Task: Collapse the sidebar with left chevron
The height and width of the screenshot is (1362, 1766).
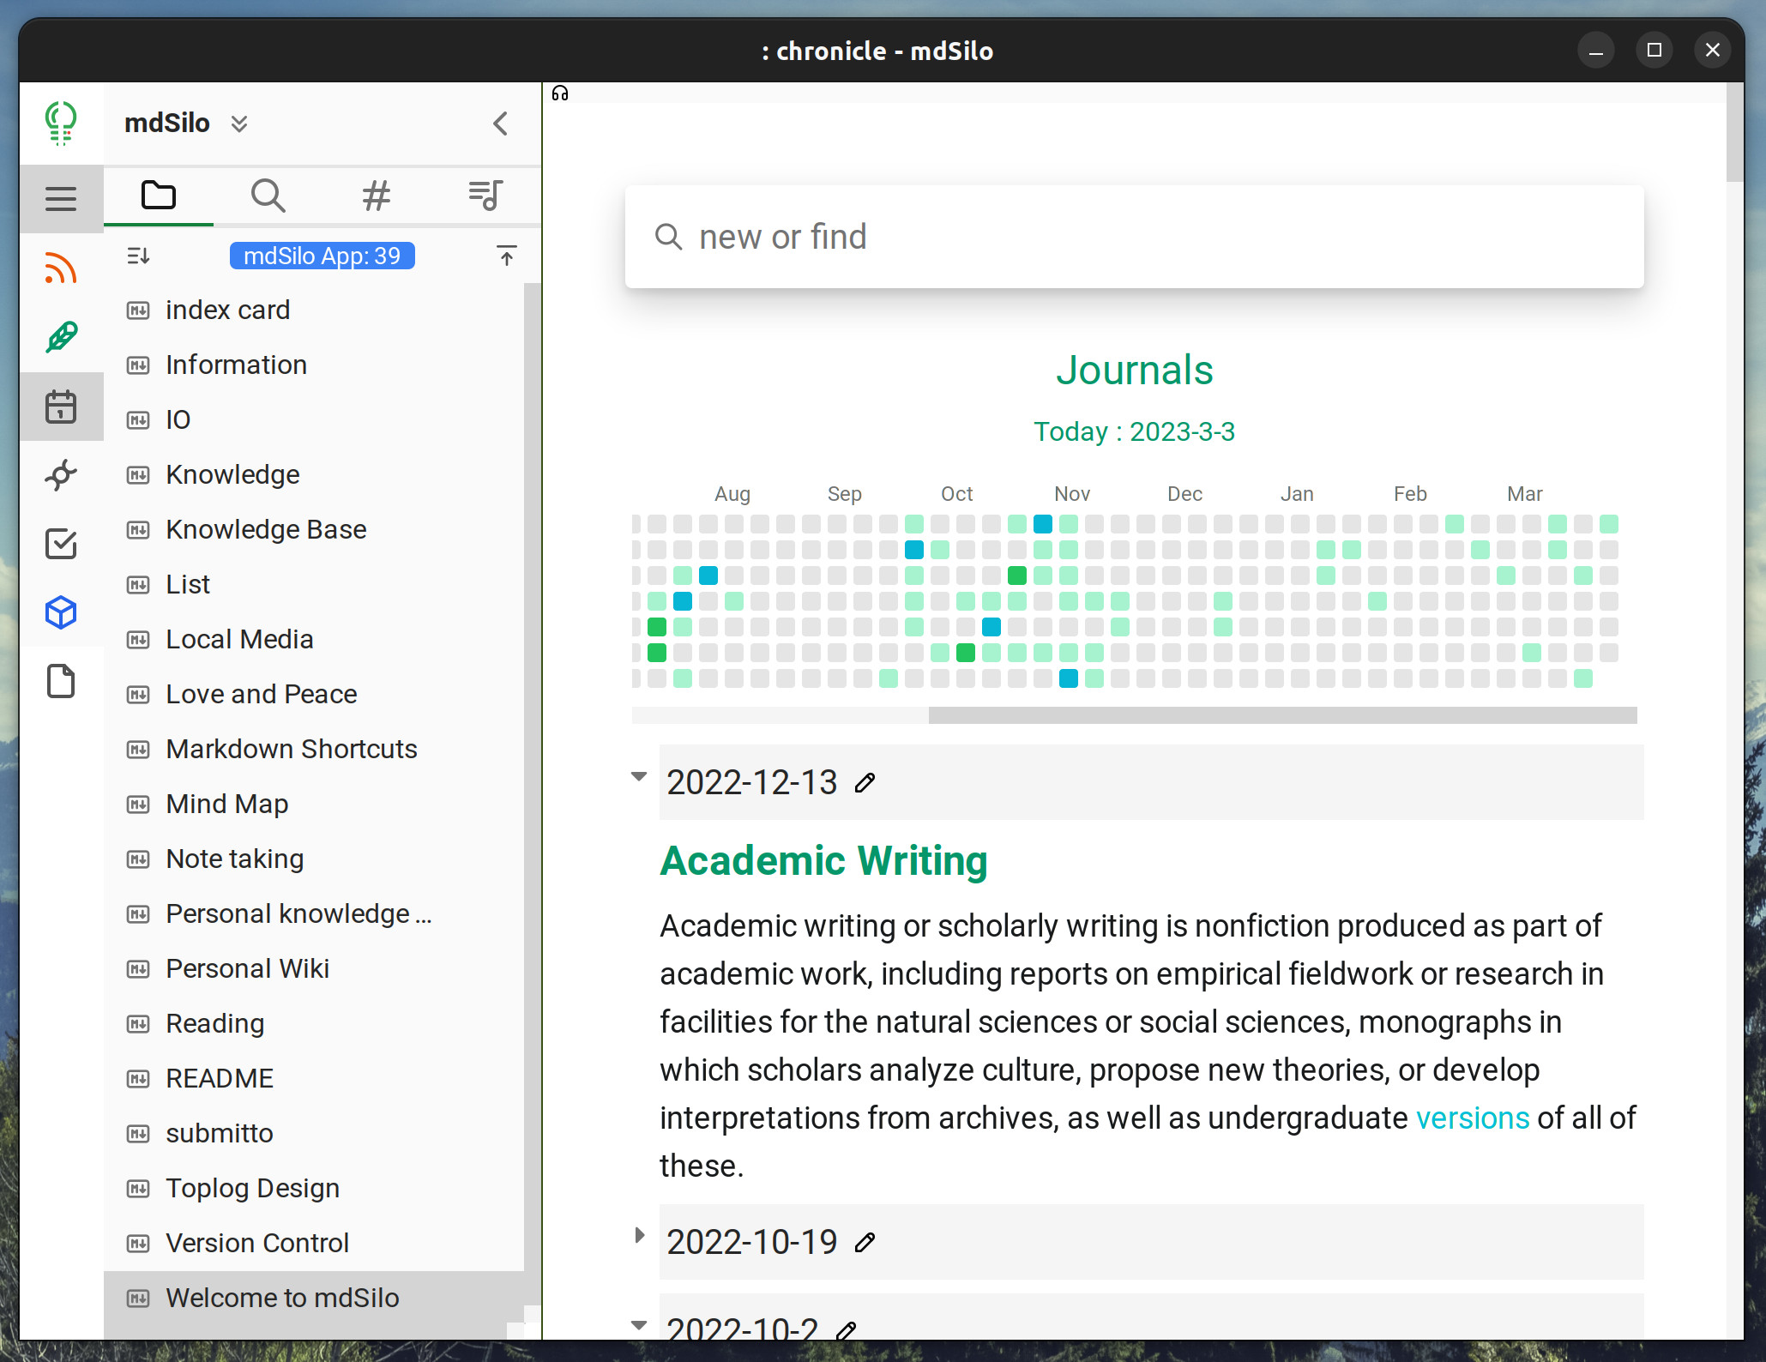Action: point(501,124)
